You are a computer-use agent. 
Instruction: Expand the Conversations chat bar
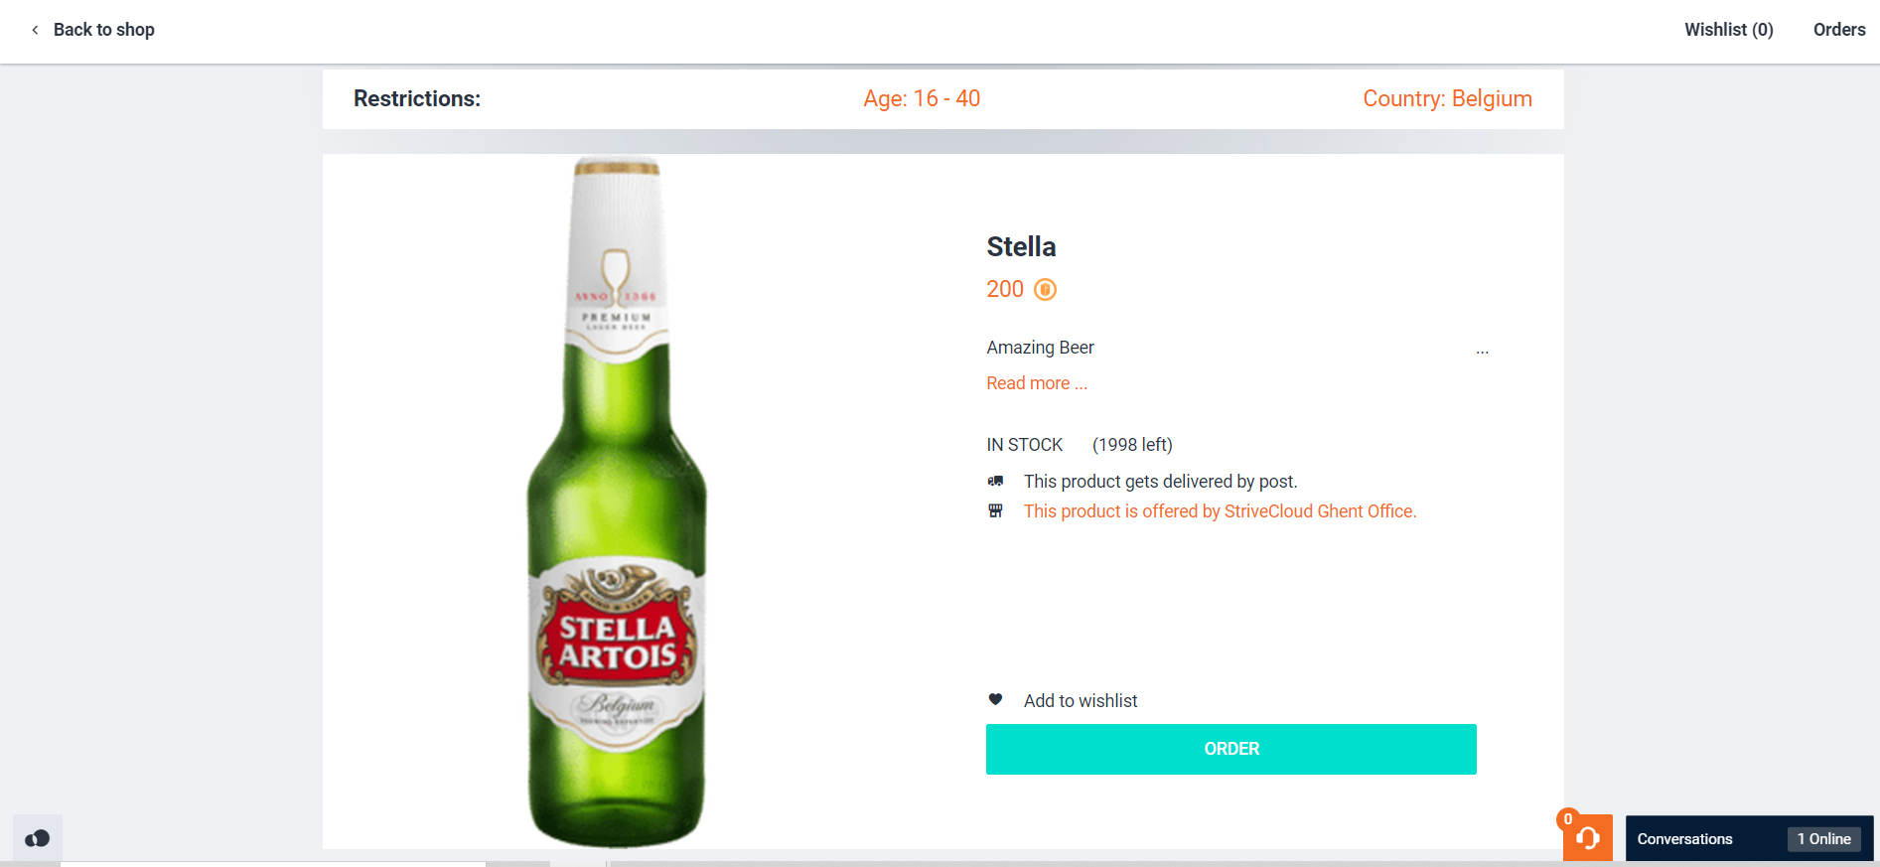coord(1684,839)
